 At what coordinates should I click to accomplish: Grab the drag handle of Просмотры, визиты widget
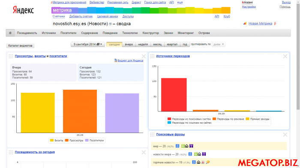click(11, 56)
